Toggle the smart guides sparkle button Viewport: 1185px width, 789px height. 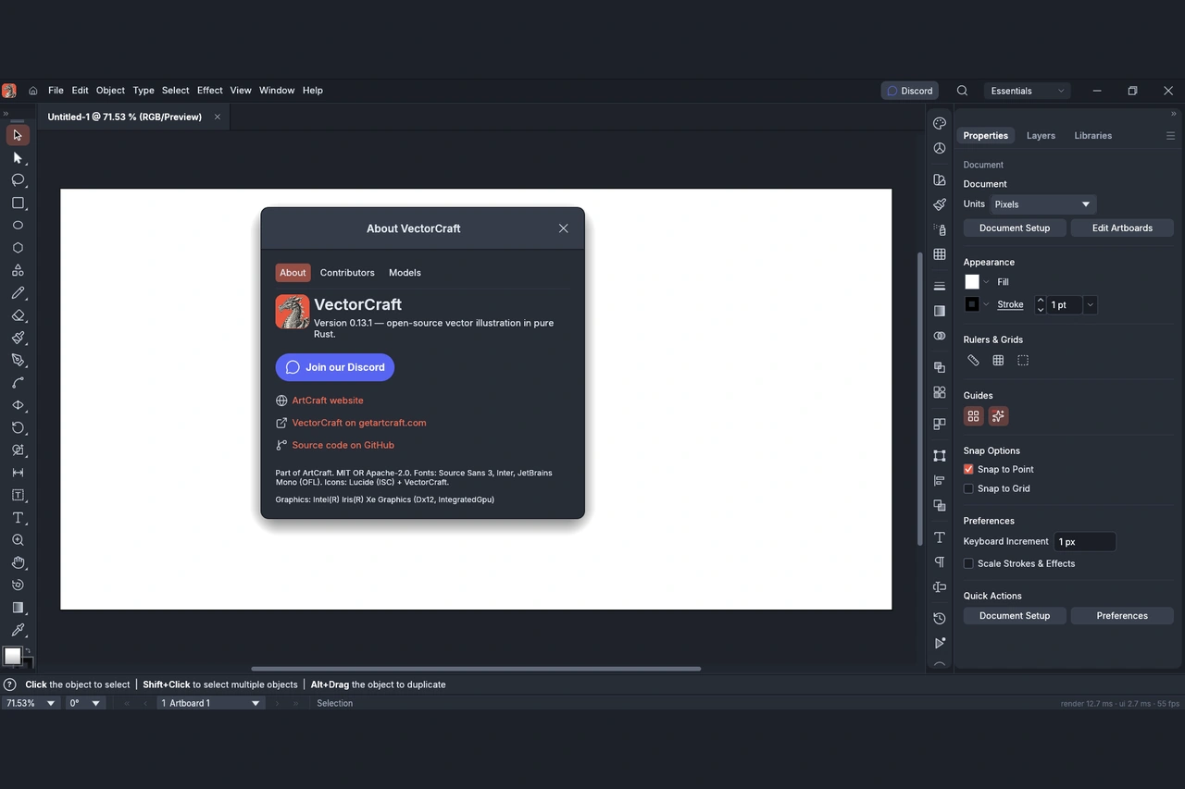point(998,416)
